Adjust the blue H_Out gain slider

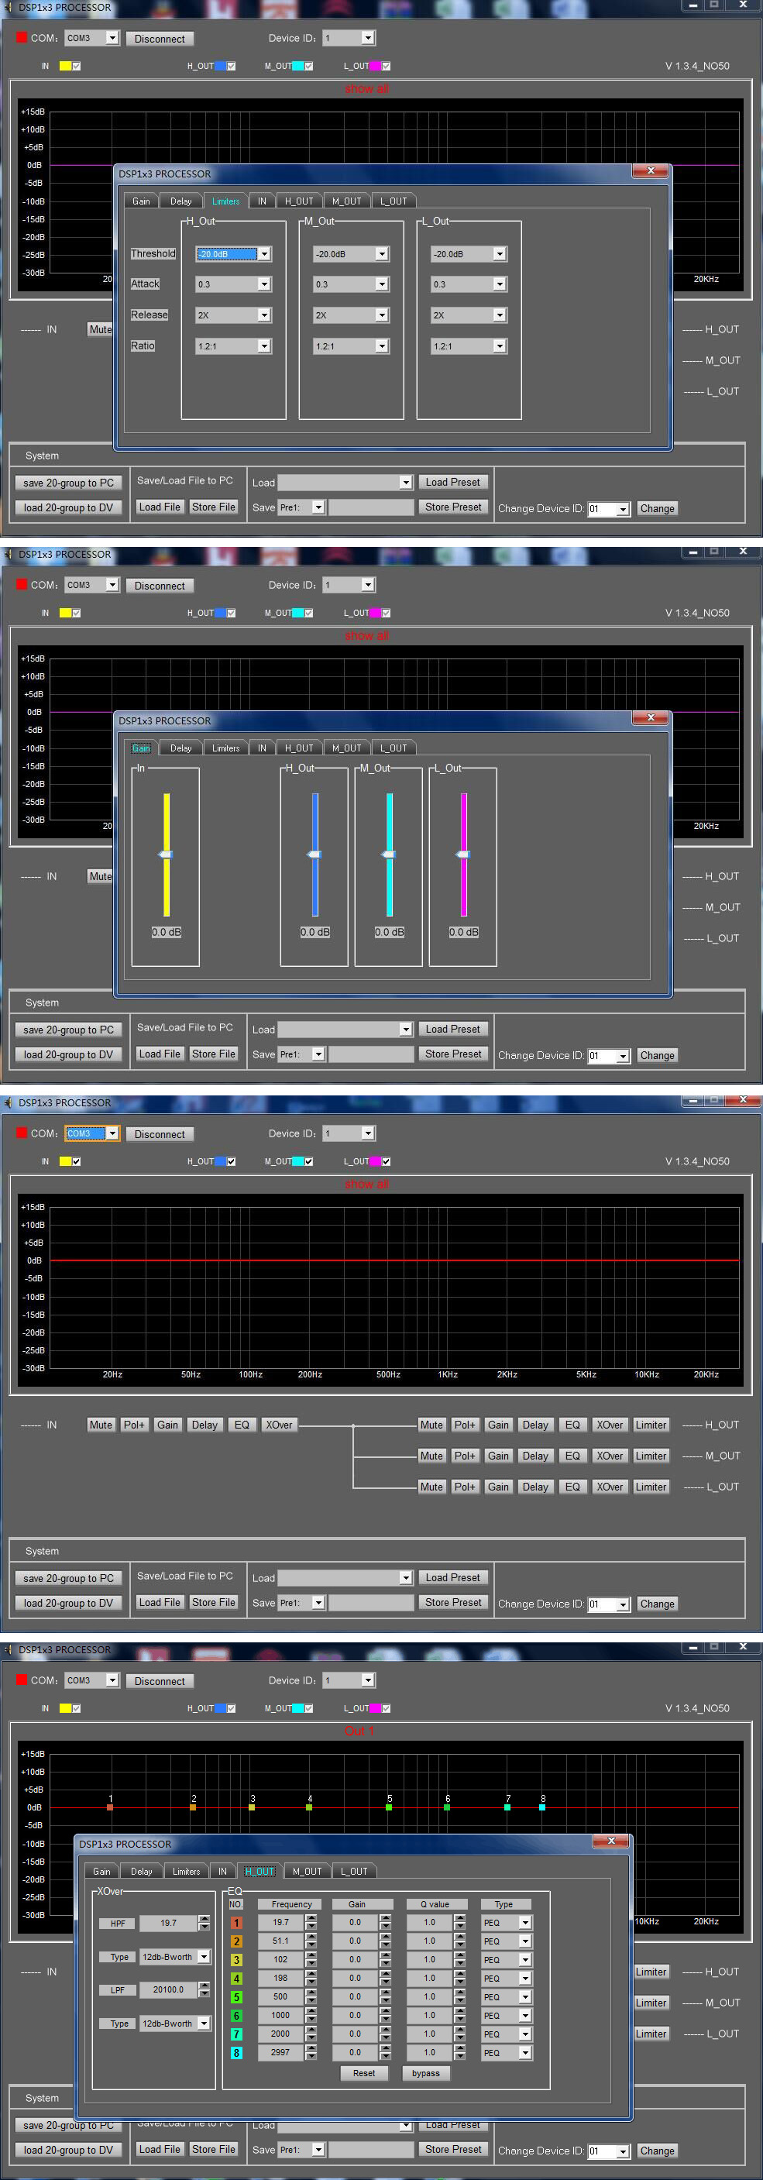click(314, 854)
